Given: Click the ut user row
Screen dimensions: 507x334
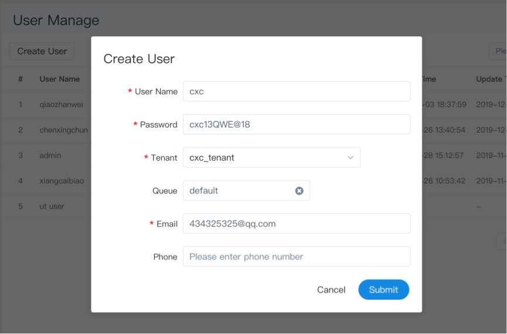Looking at the screenshot, I should pyautogui.click(x=52, y=206).
